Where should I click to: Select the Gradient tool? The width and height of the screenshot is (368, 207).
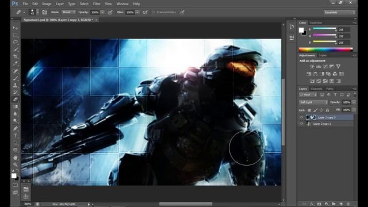point(16,107)
